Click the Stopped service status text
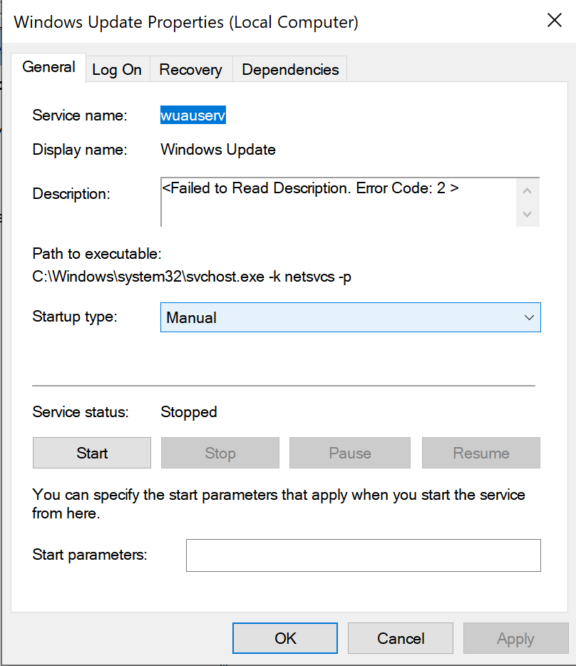This screenshot has width=576, height=666. pos(189,412)
